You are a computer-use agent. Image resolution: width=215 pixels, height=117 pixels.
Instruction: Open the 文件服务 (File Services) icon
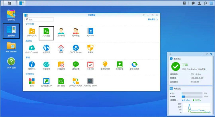point(46,32)
